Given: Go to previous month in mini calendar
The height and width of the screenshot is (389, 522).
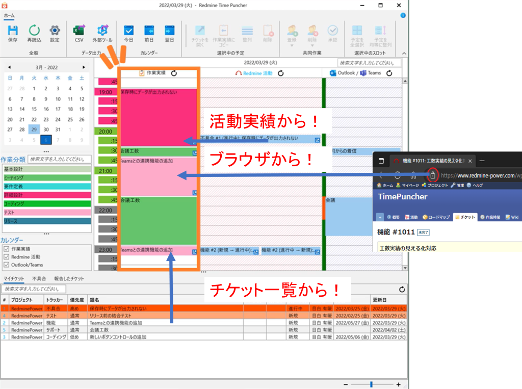Looking at the screenshot, I should pyautogui.click(x=9, y=67).
